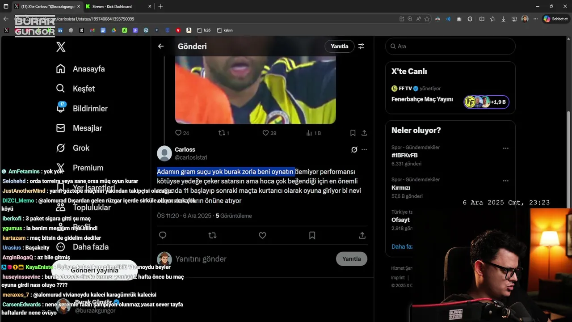Screen dimensions: 572x322
Task: Open the video thumbnail in quoted post
Action: (x=255, y=90)
